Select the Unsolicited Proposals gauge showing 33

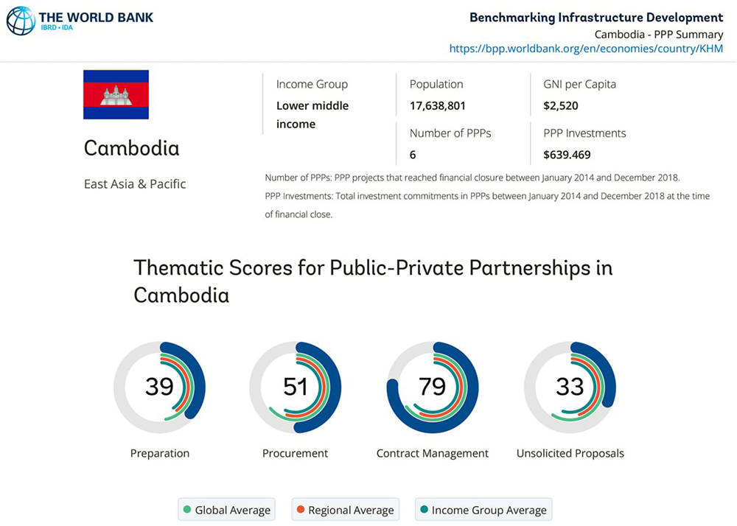pos(570,388)
